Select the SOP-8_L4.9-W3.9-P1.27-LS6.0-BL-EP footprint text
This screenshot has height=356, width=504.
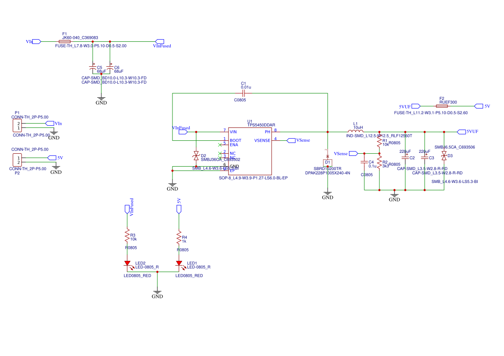(253, 178)
